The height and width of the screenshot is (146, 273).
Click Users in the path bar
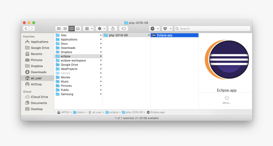click(79, 112)
